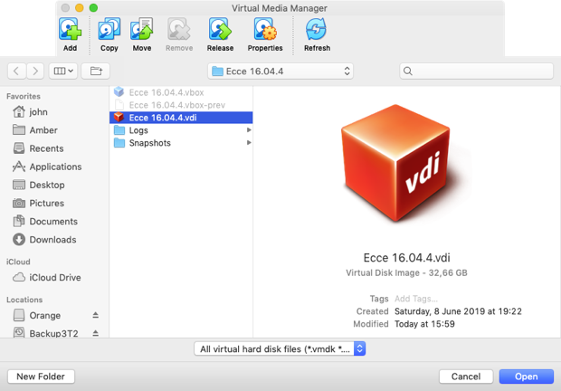Open Amber folder in sidebar

(x=35, y=130)
